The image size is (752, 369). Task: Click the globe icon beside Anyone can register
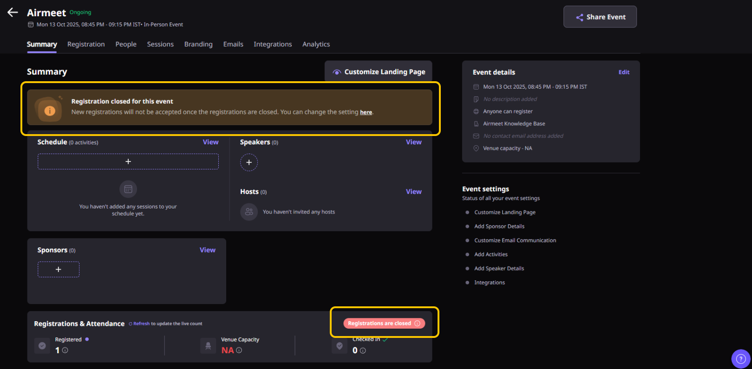(476, 111)
